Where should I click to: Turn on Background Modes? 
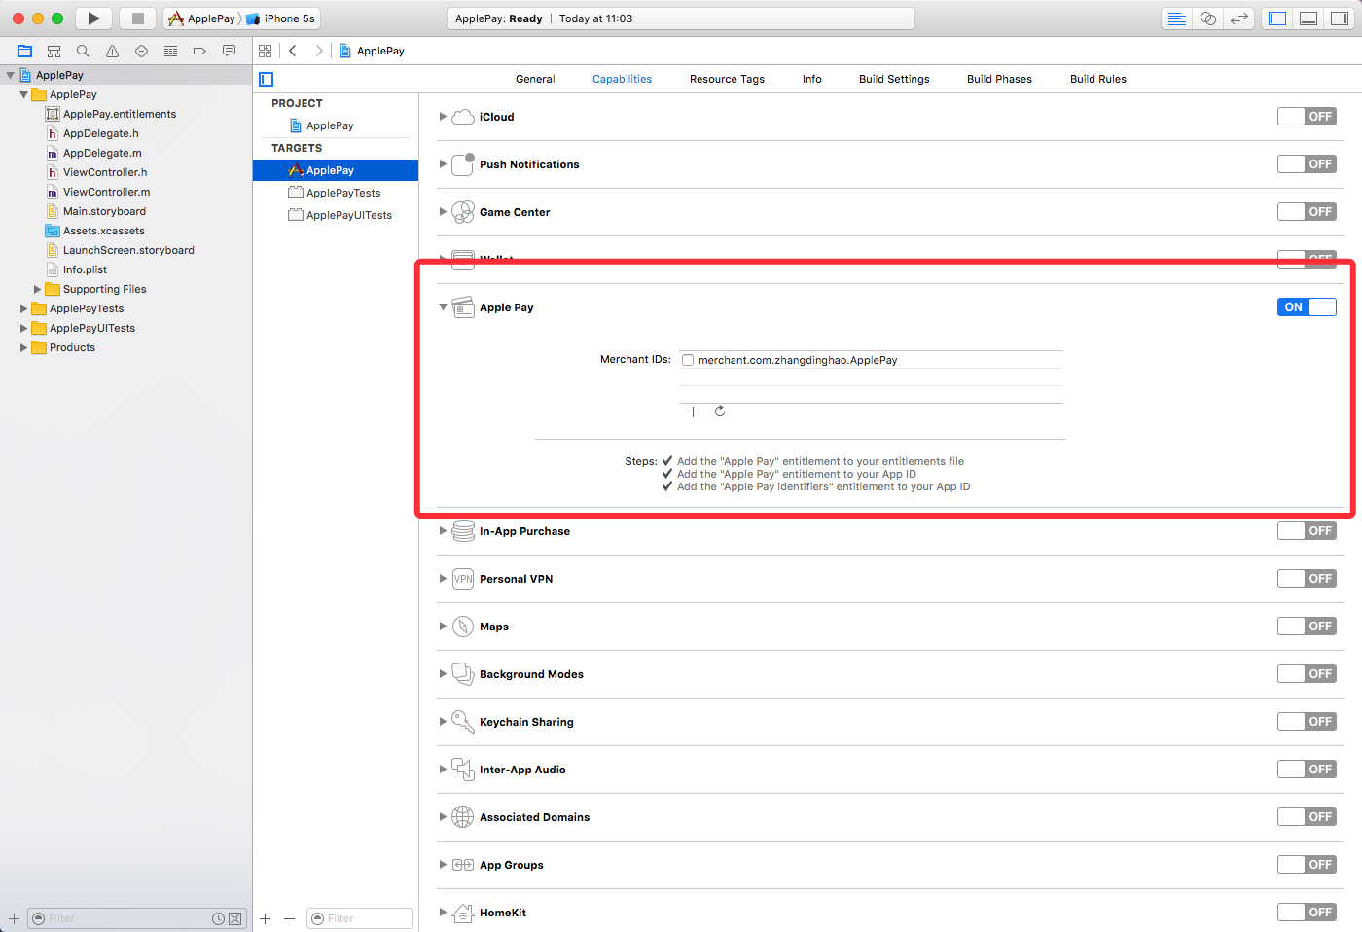pyautogui.click(x=1307, y=674)
